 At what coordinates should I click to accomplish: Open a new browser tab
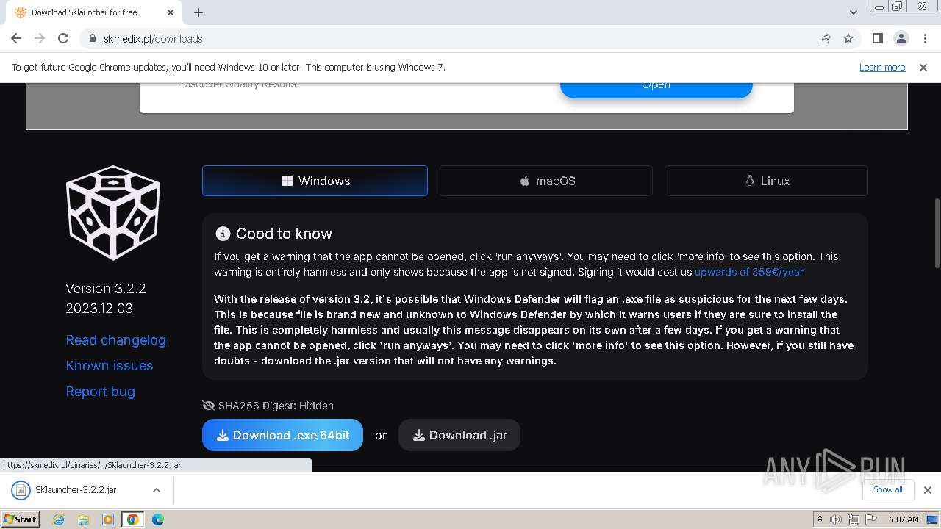pos(198,12)
